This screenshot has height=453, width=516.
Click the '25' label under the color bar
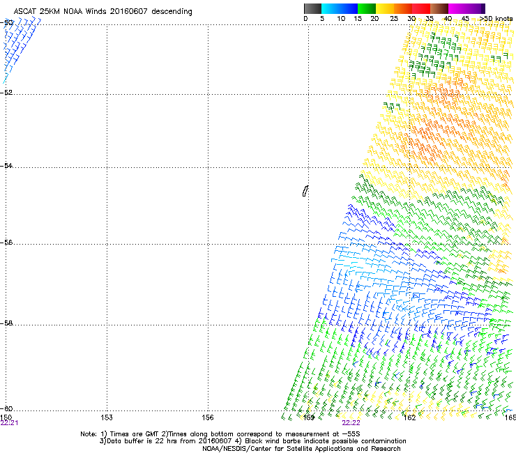tap(394, 18)
